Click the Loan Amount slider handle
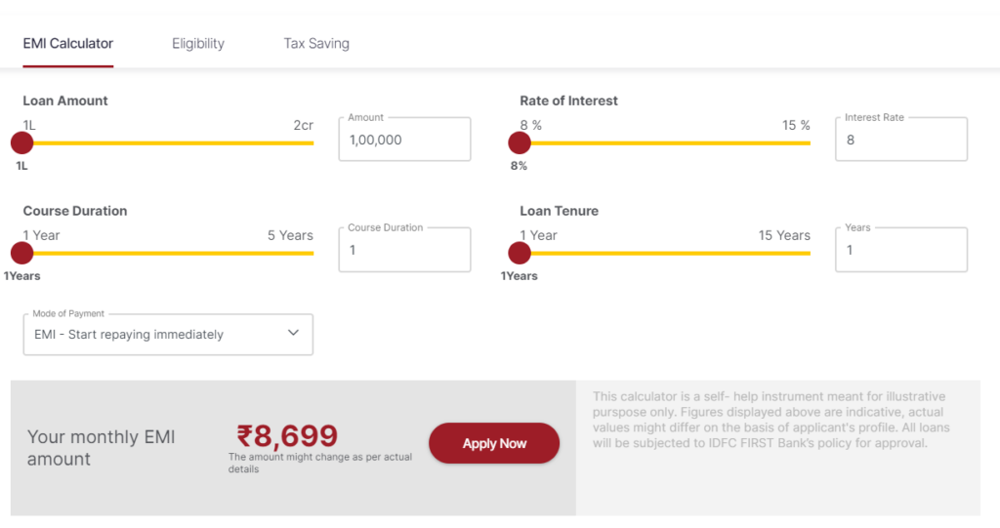 point(21,142)
